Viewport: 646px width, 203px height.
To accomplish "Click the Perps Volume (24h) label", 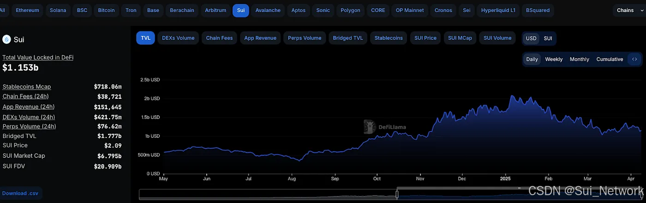I will pos(29,126).
